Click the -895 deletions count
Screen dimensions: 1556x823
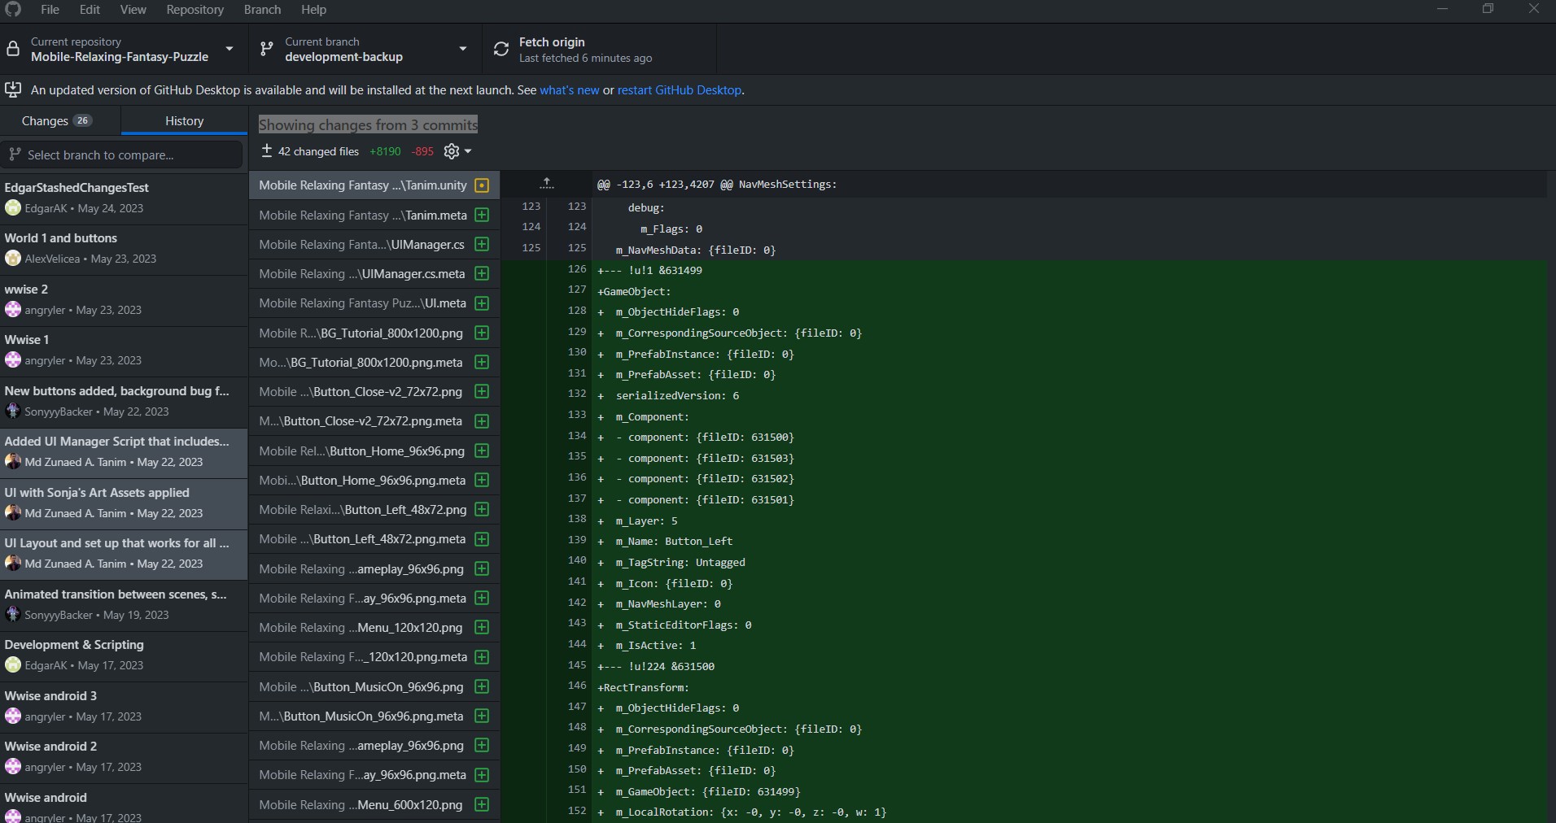pyautogui.click(x=422, y=151)
